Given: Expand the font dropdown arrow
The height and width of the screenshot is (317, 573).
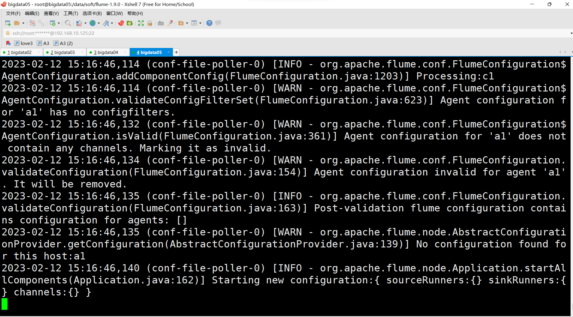Looking at the screenshot, I should (112, 23).
